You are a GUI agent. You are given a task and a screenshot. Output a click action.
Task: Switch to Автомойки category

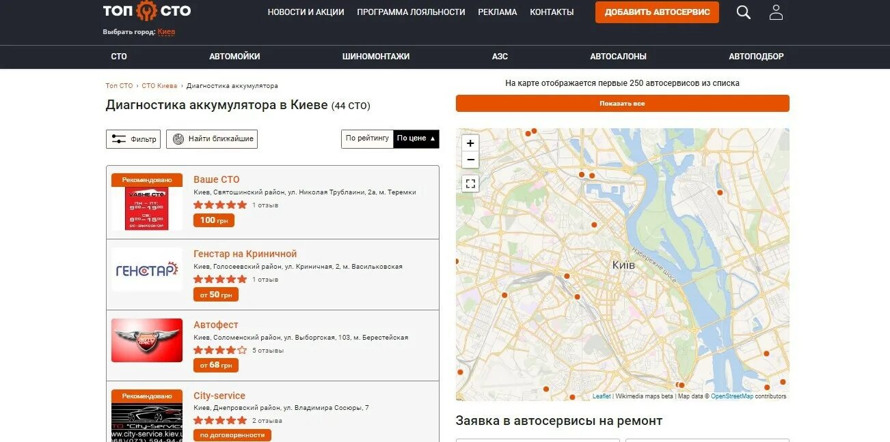pyautogui.click(x=234, y=57)
